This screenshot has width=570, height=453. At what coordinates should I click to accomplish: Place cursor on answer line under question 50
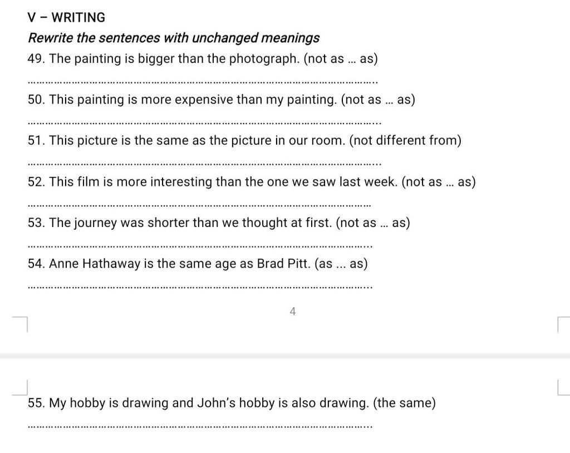[x=205, y=123]
